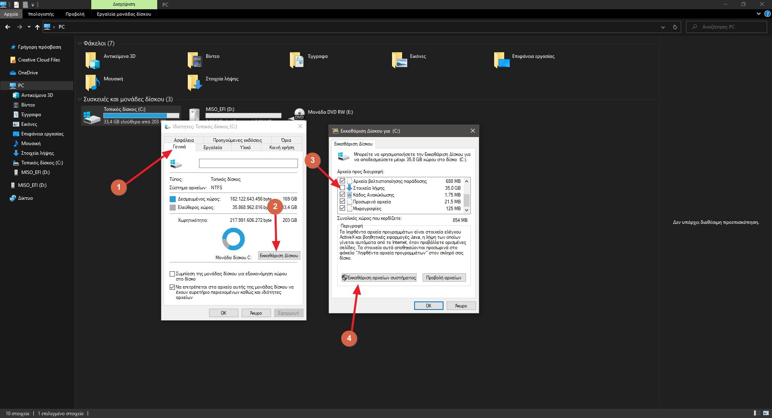Collapse Συσκευές και μονάδες δίσκου group
772x418 pixels.
coord(80,99)
